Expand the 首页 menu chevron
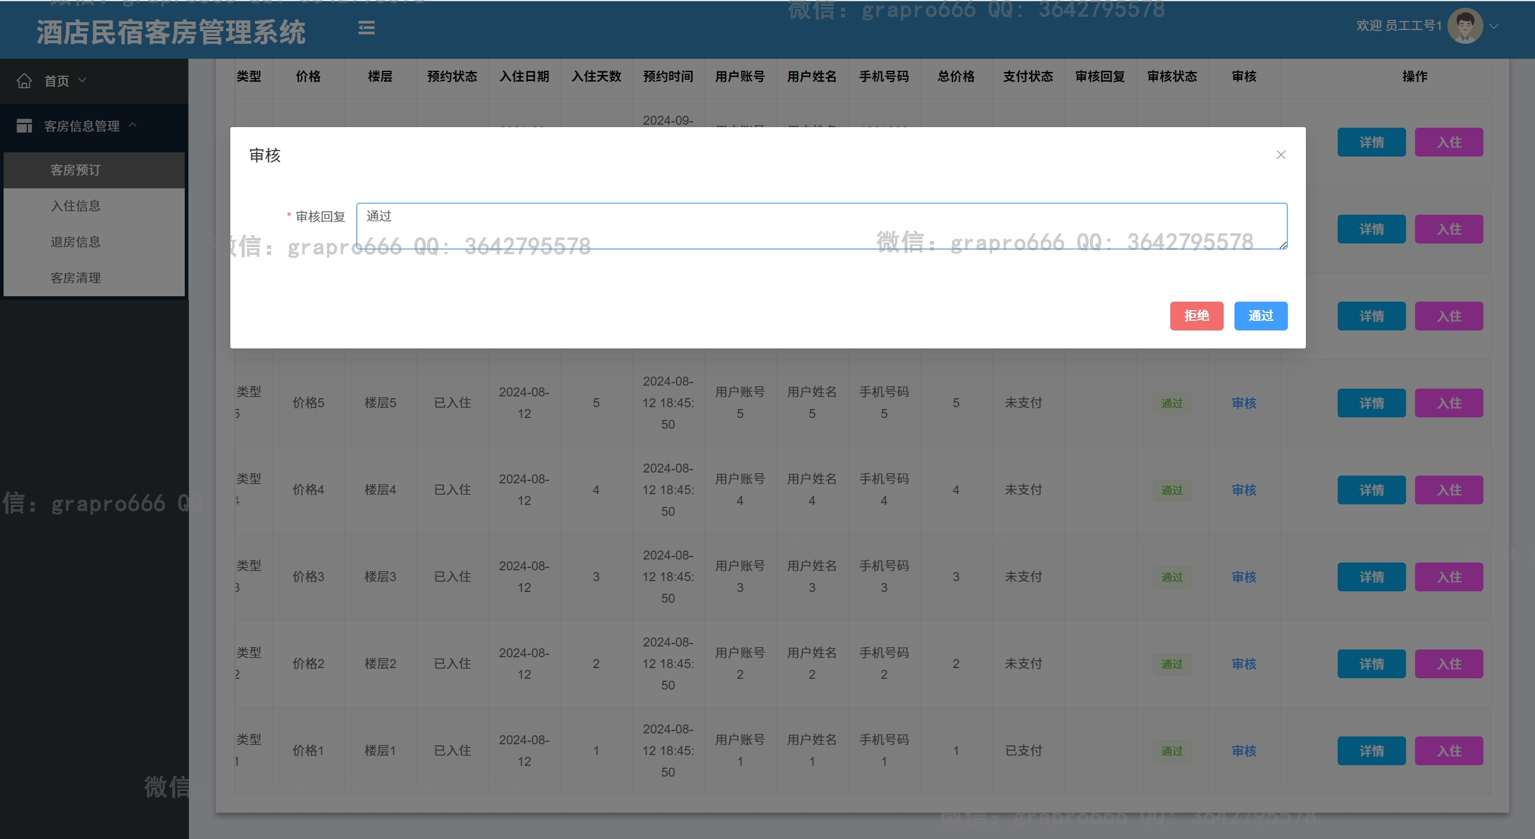1535x839 pixels. point(83,80)
